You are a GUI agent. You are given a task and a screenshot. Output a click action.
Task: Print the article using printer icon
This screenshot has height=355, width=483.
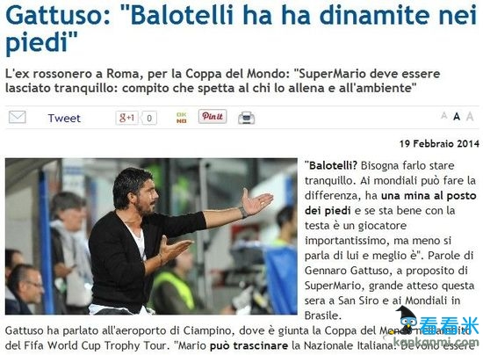click(x=247, y=118)
